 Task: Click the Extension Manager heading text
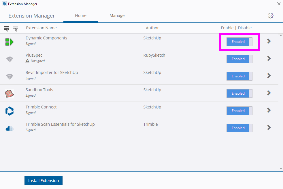point(32,16)
